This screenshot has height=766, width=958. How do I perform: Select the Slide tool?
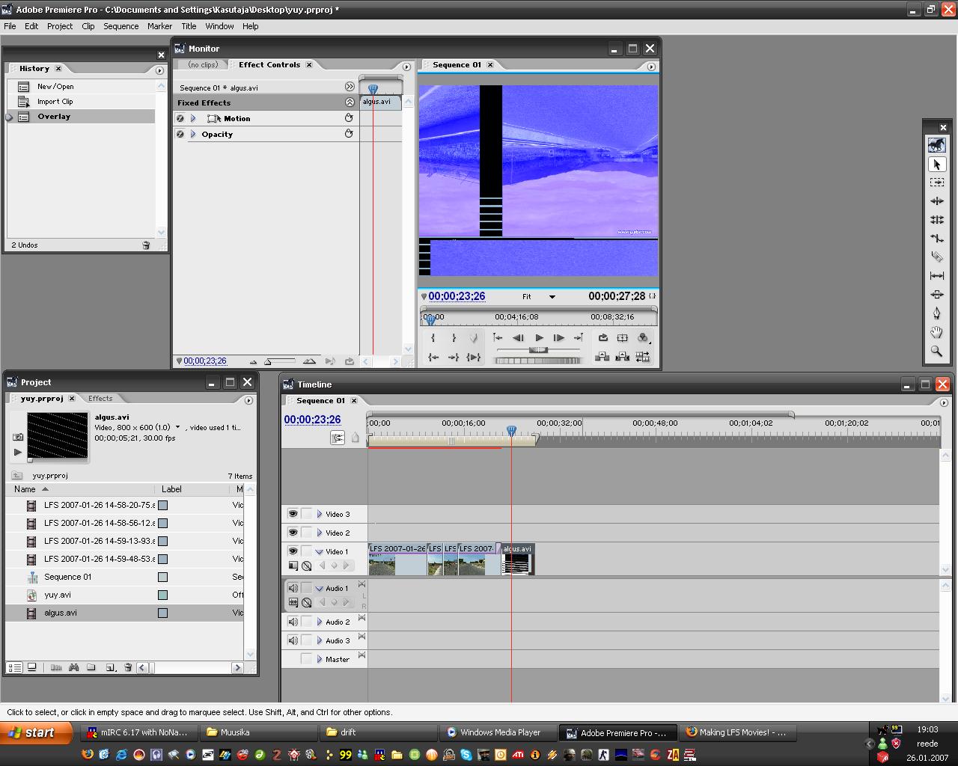point(936,295)
